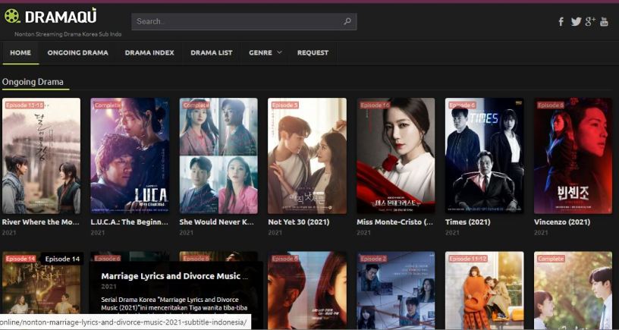
Task: Click inside the Search field
Action: click(x=244, y=21)
